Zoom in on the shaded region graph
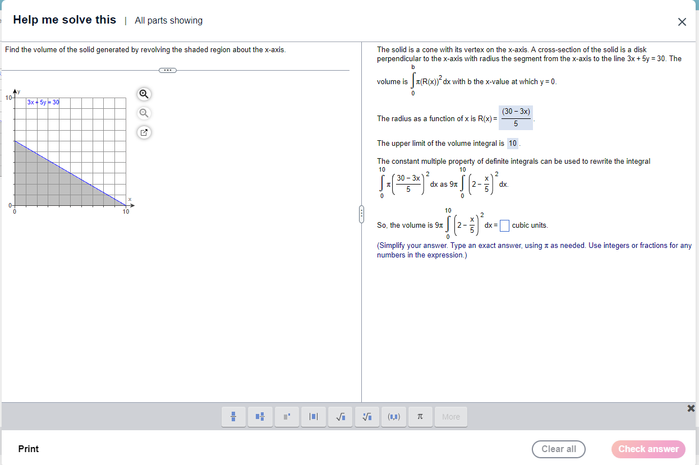Screen dimensions: 699x465 point(144,94)
